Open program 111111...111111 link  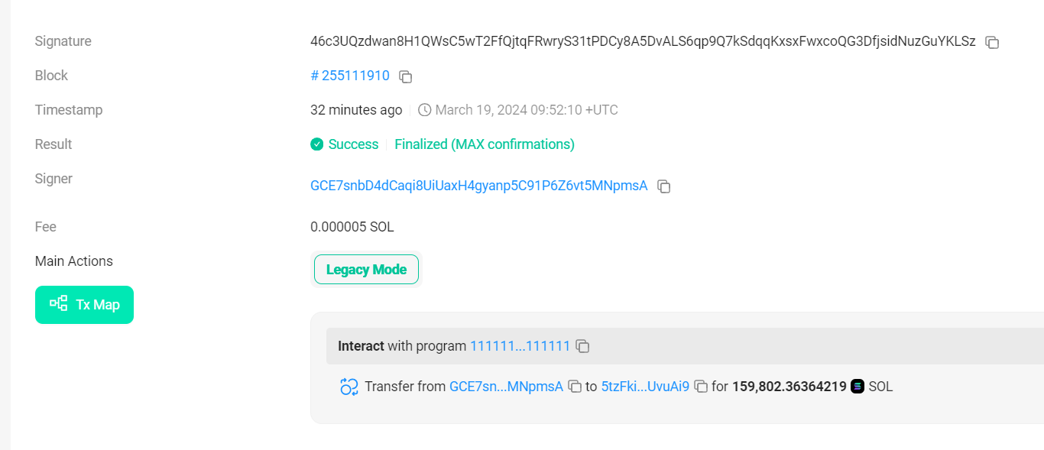tap(520, 346)
